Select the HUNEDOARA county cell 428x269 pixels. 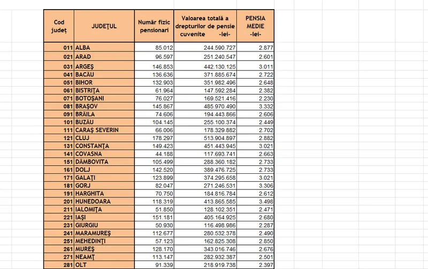pyautogui.click(x=104, y=201)
